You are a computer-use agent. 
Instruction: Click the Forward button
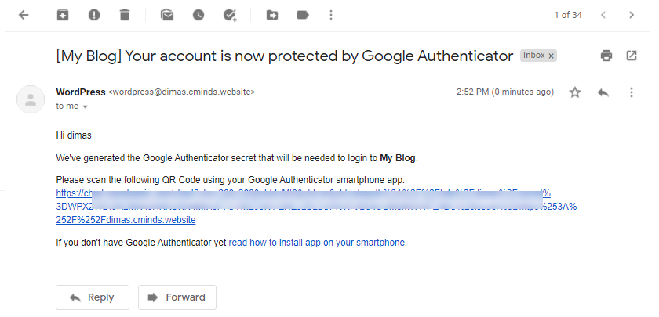tap(177, 297)
